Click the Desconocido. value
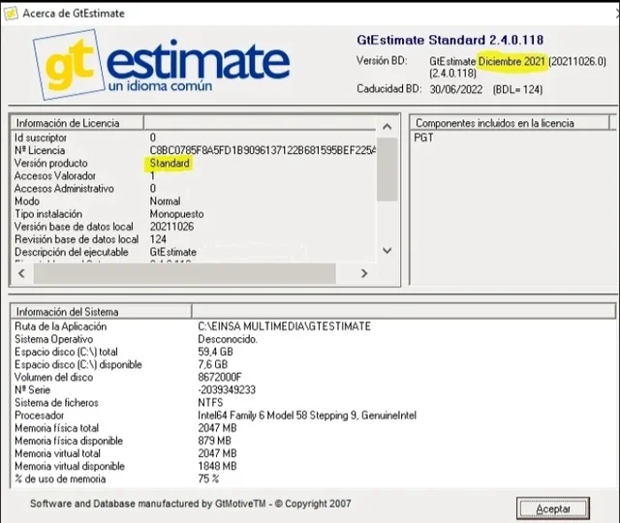This screenshot has height=523, width=620. click(228, 339)
